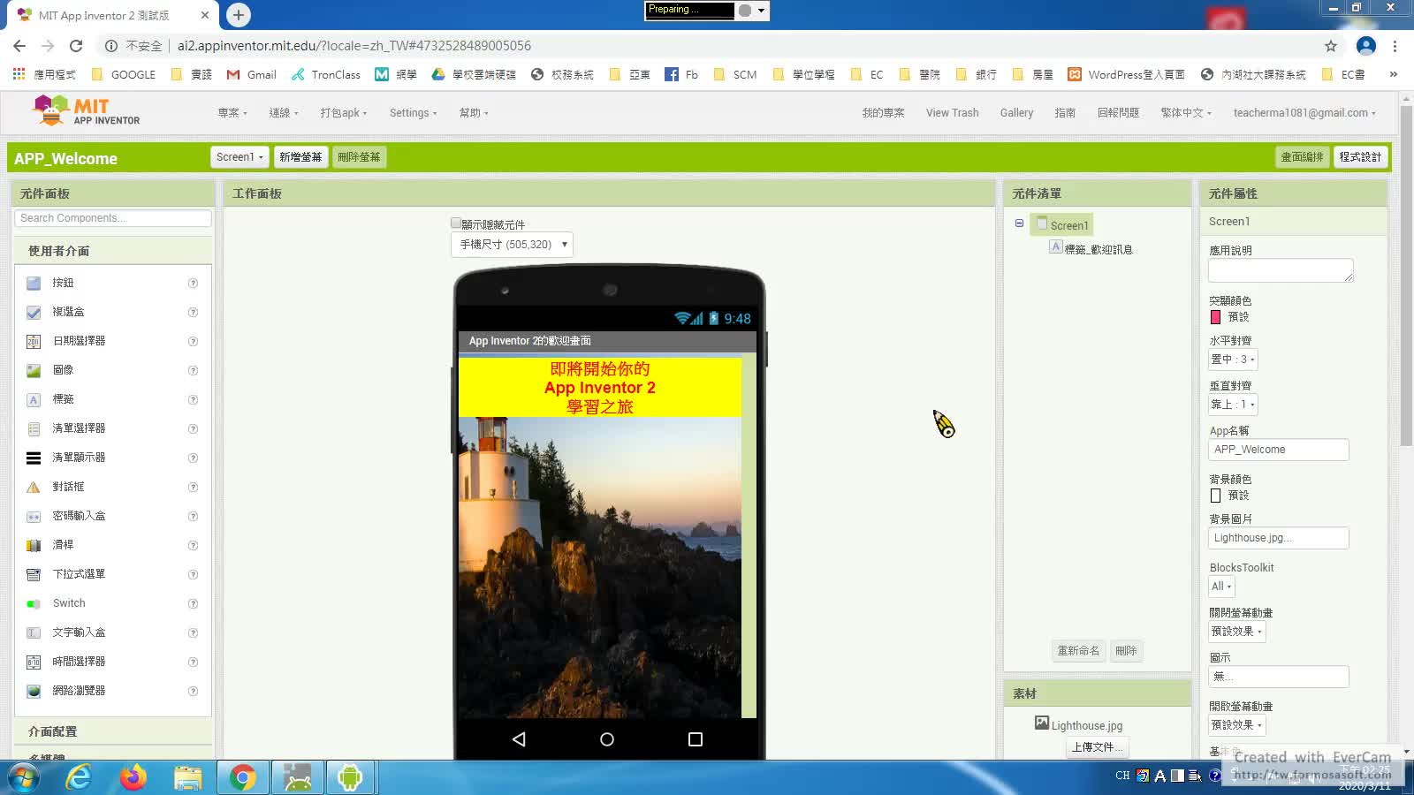Bookmark this page with the star icon
This screenshot has height=795, width=1414.
tap(1331, 46)
